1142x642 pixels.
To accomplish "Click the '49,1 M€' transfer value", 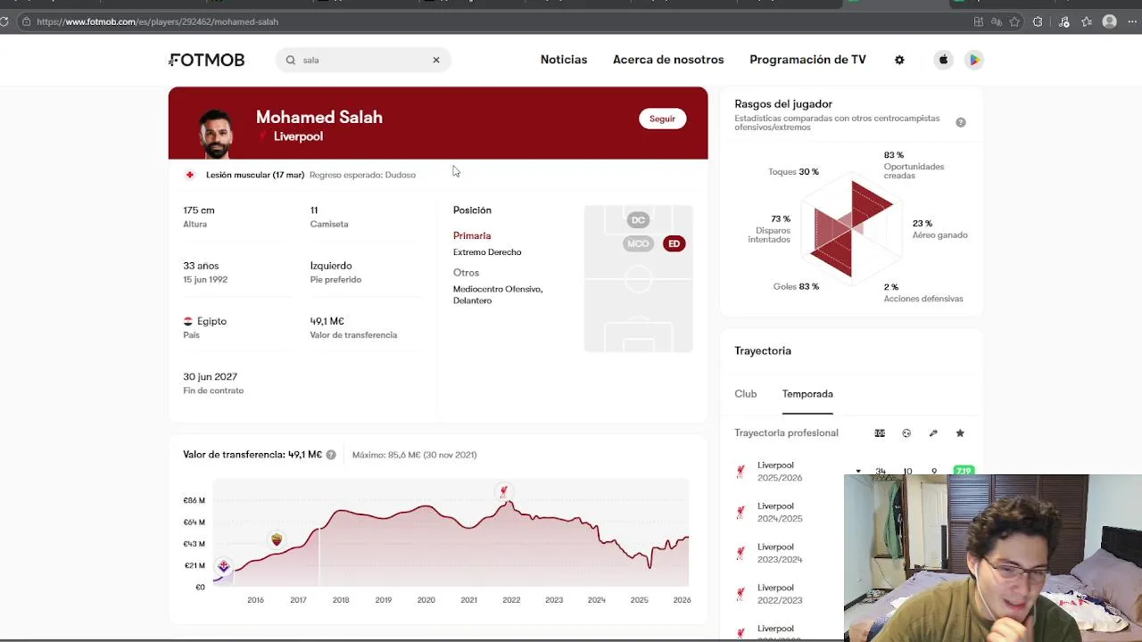I will click(x=327, y=321).
